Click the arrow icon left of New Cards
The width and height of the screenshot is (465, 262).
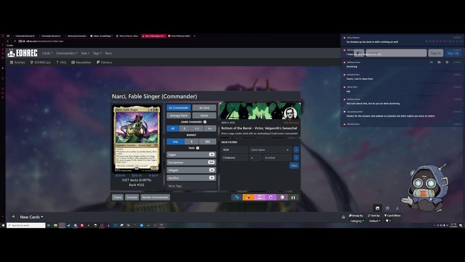[x=13, y=217]
